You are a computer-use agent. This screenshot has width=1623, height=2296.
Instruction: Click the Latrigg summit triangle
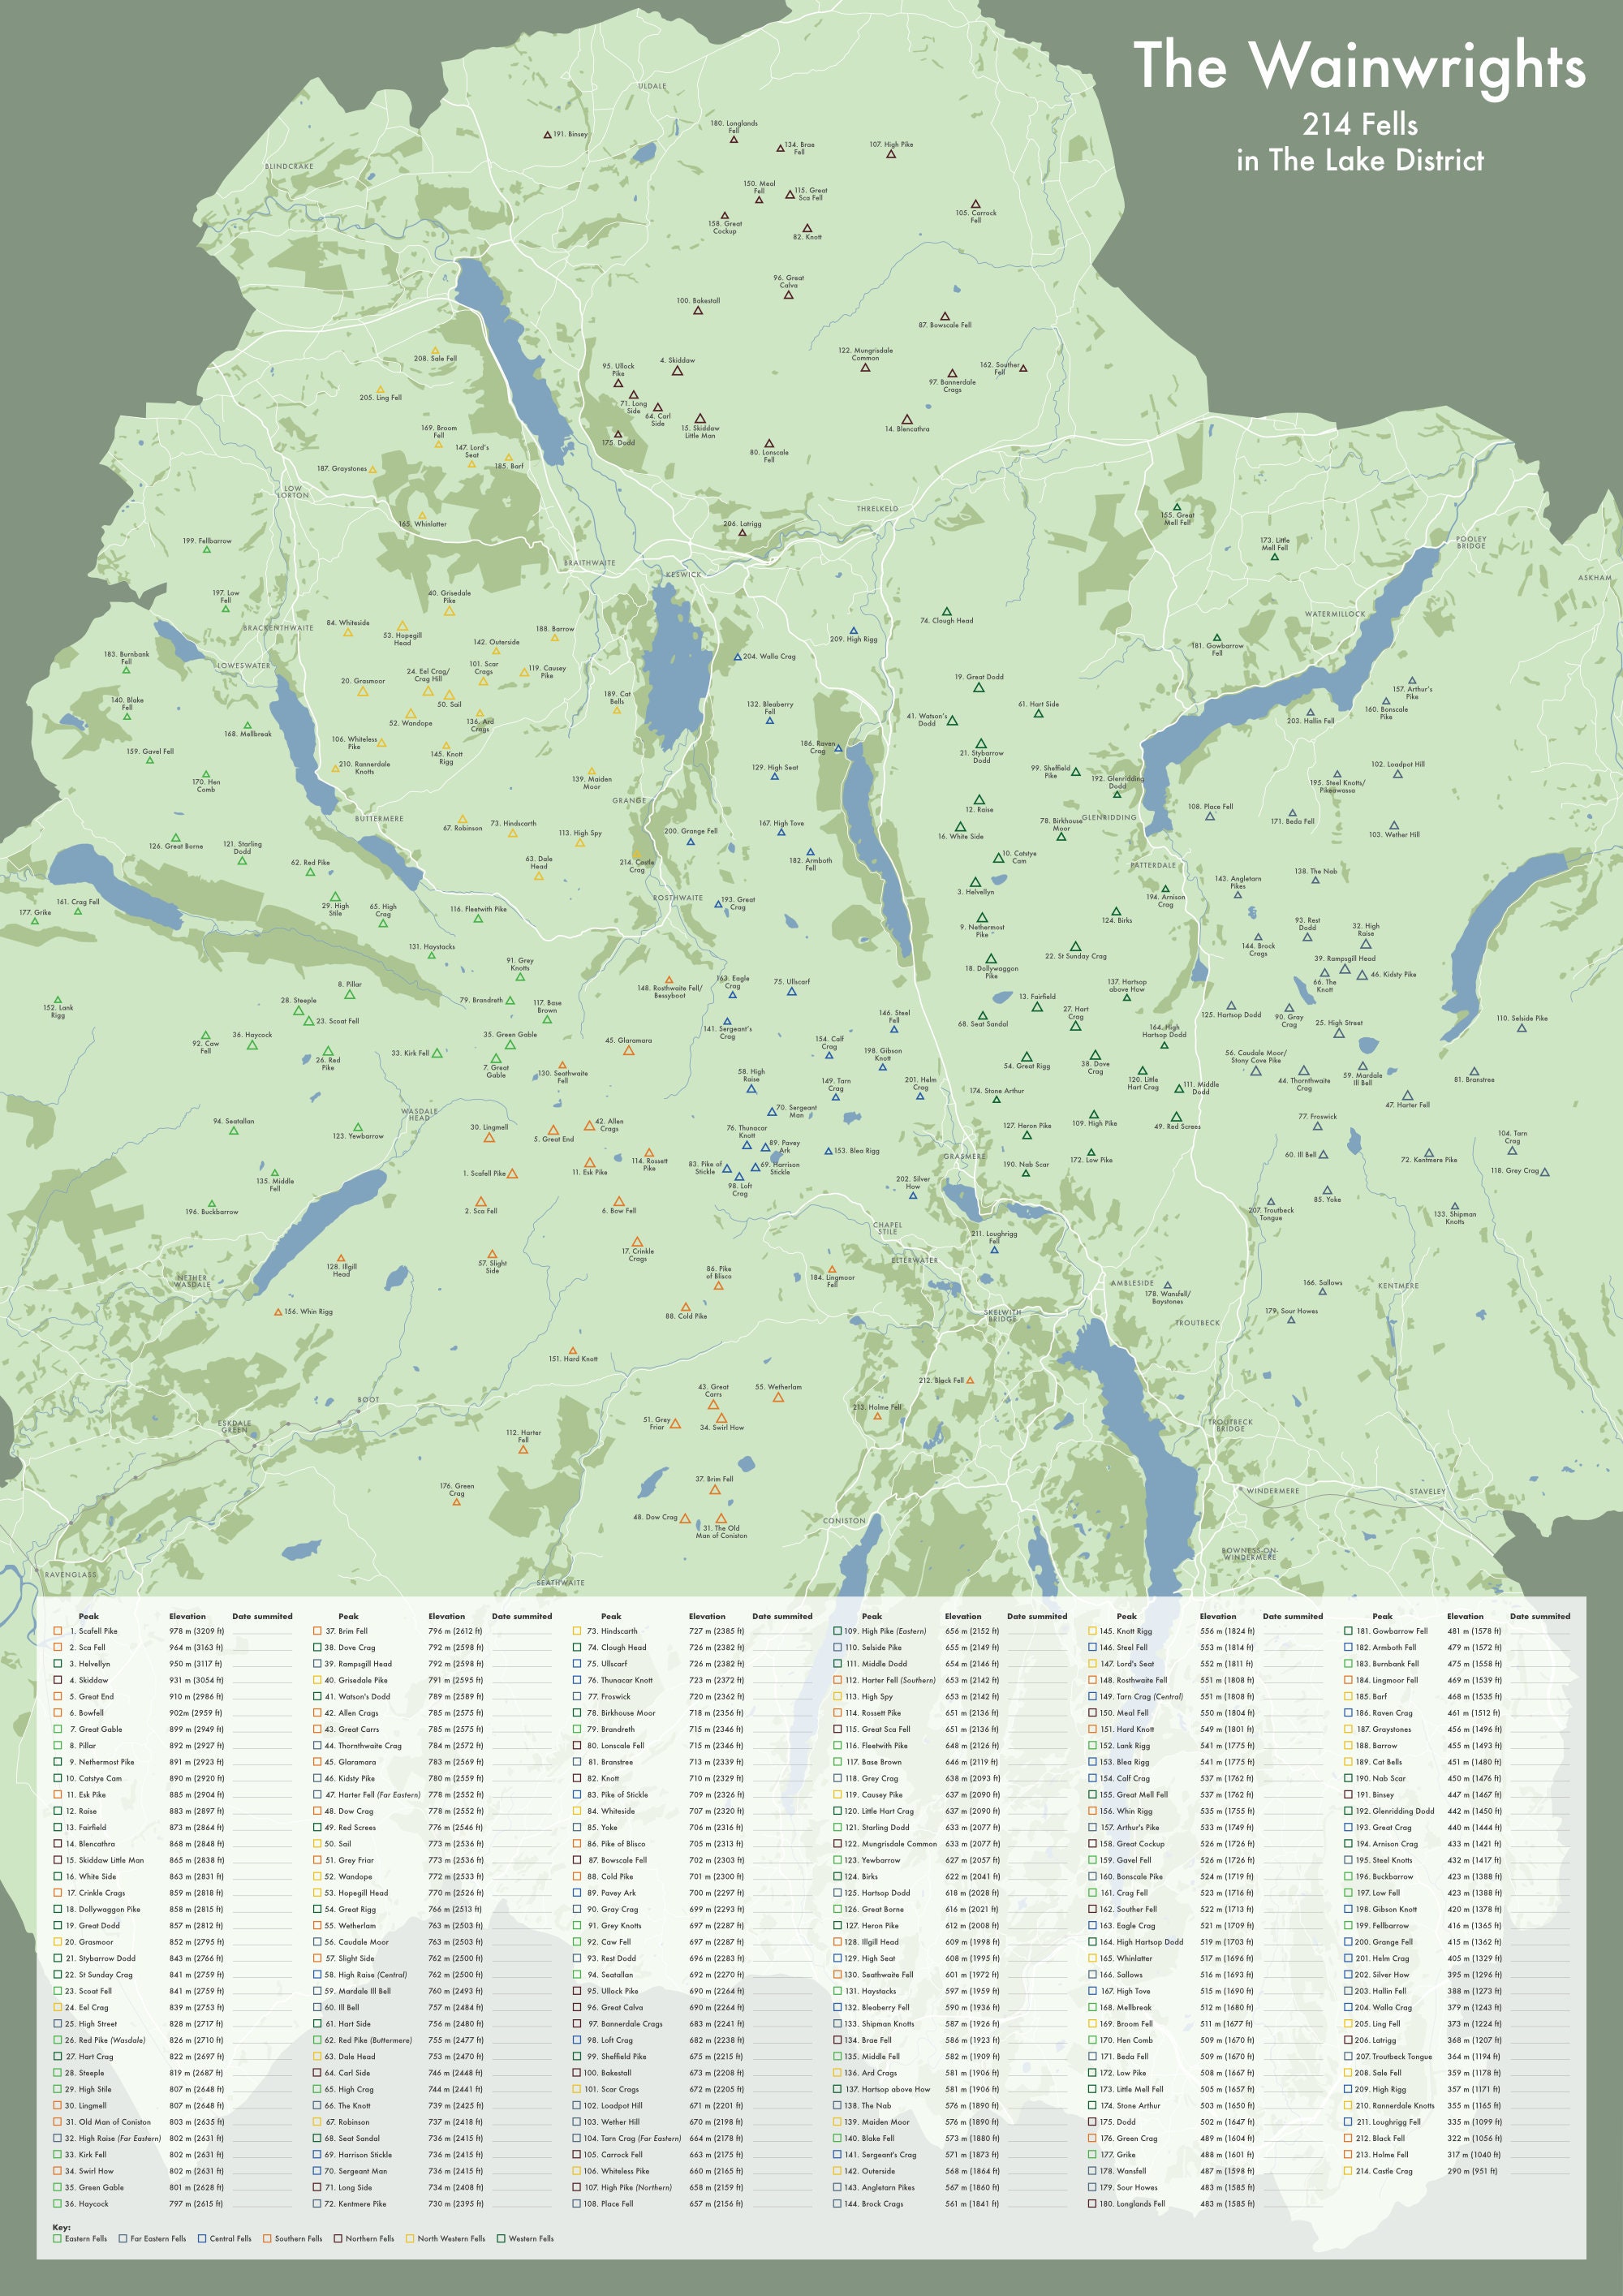(743, 532)
